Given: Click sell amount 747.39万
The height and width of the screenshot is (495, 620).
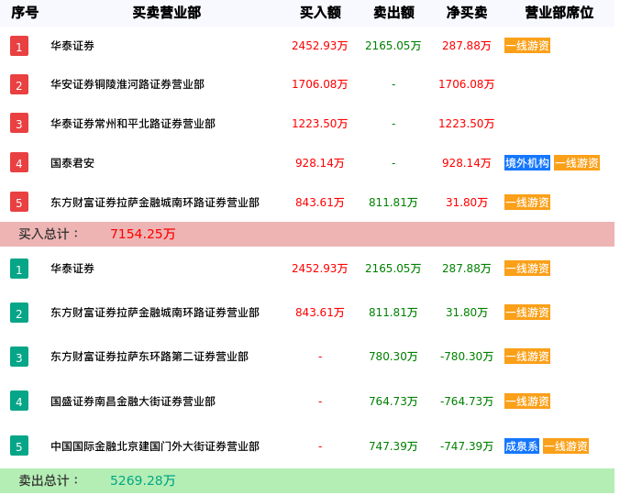Looking at the screenshot, I should tap(393, 446).
